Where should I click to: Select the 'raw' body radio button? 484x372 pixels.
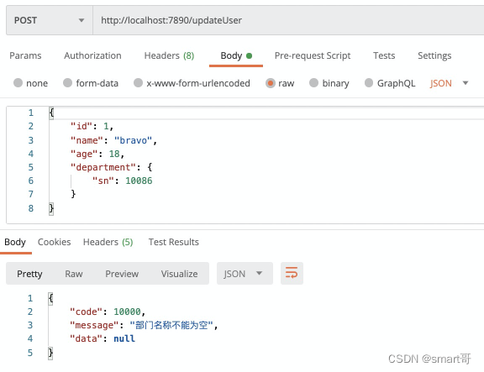tap(270, 83)
